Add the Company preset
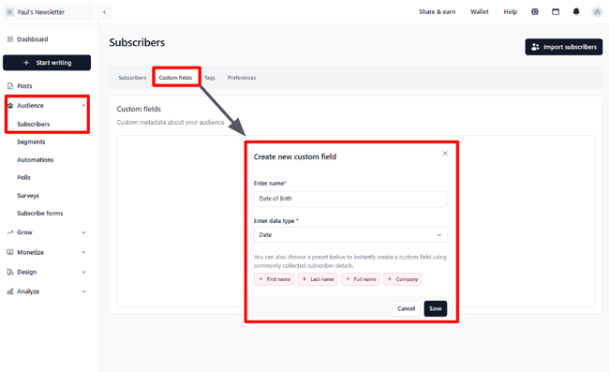 tap(402, 279)
